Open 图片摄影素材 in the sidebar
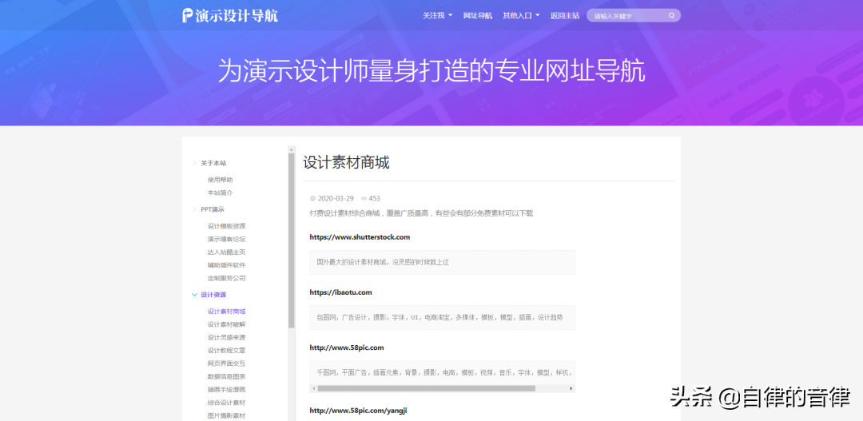Screen dimensions: 863x421 pyautogui.click(x=226, y=415)
